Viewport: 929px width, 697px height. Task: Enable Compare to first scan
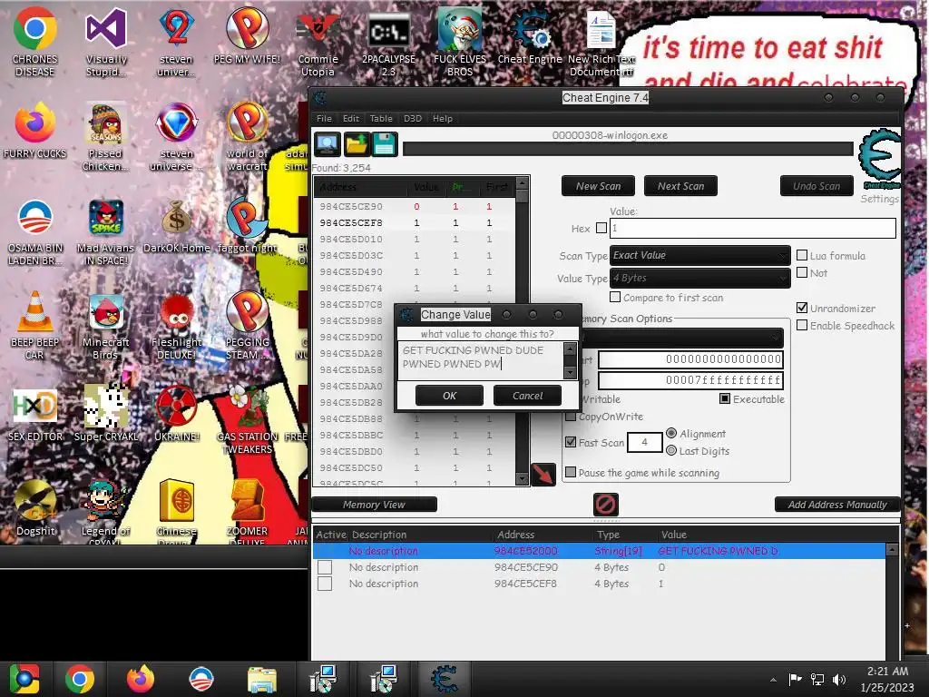click(x=616, y=297)
